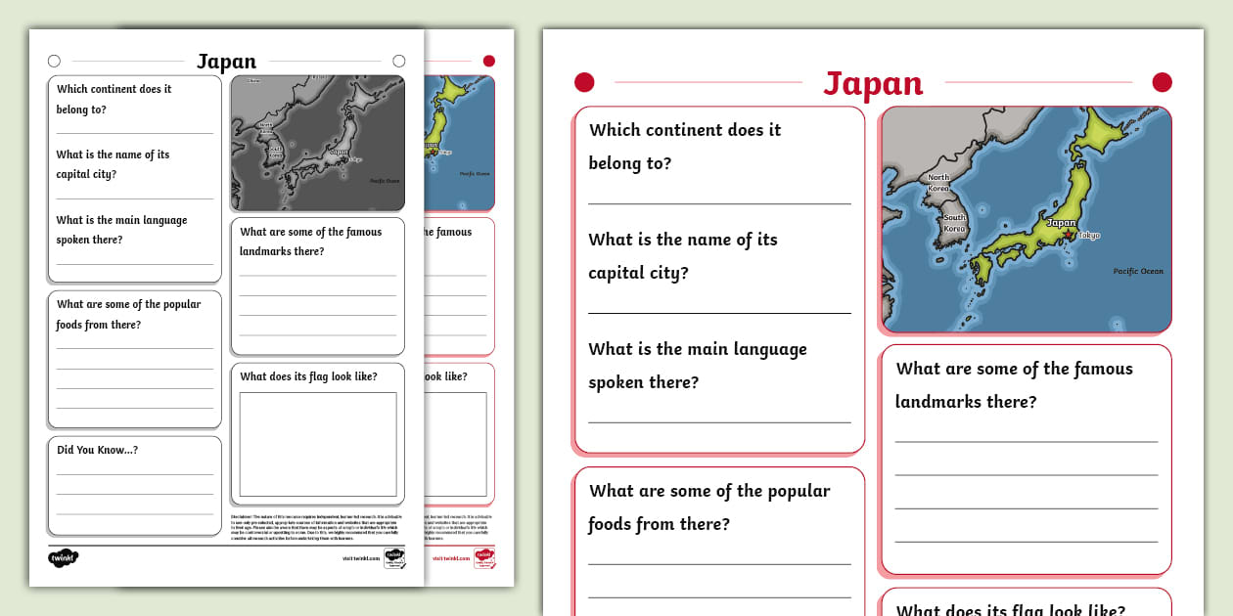Click the red dot beside the Japan title
1233x616 pixels.
[x=584, y=82]
